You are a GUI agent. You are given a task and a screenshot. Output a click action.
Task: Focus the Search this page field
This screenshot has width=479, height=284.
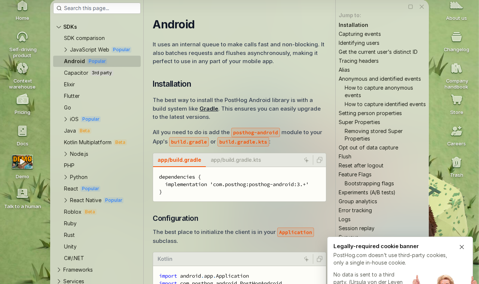[97, 8]
